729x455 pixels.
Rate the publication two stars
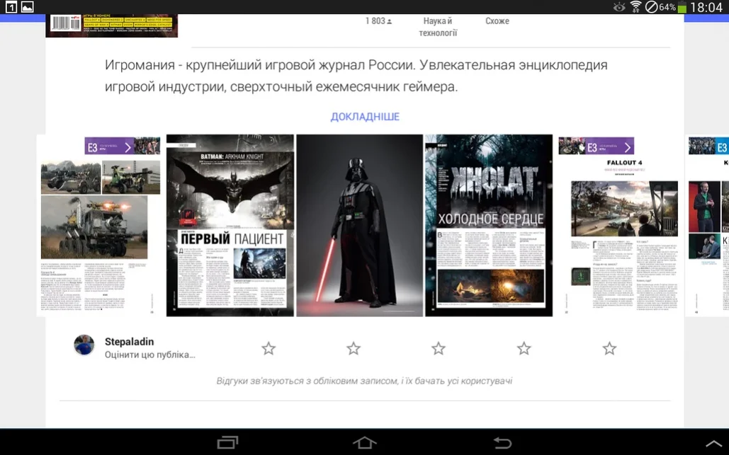coord(354,348)
